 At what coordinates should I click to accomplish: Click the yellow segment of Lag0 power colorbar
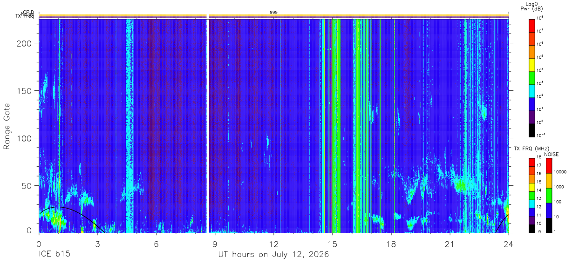click(531, 64)
